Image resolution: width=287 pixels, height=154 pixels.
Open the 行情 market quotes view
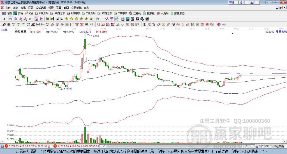point(7,13)
